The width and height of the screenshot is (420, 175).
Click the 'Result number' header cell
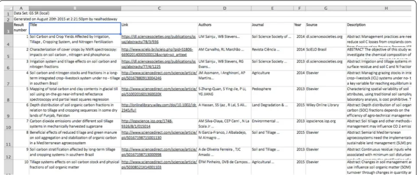pos(21,28)
